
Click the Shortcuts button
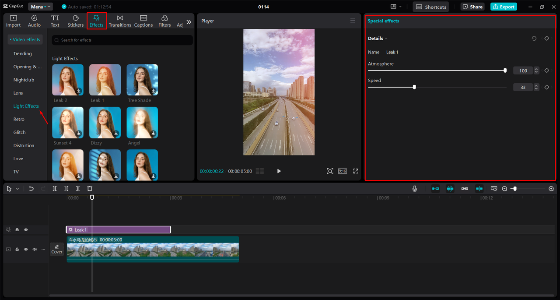[x=431, y=7]
